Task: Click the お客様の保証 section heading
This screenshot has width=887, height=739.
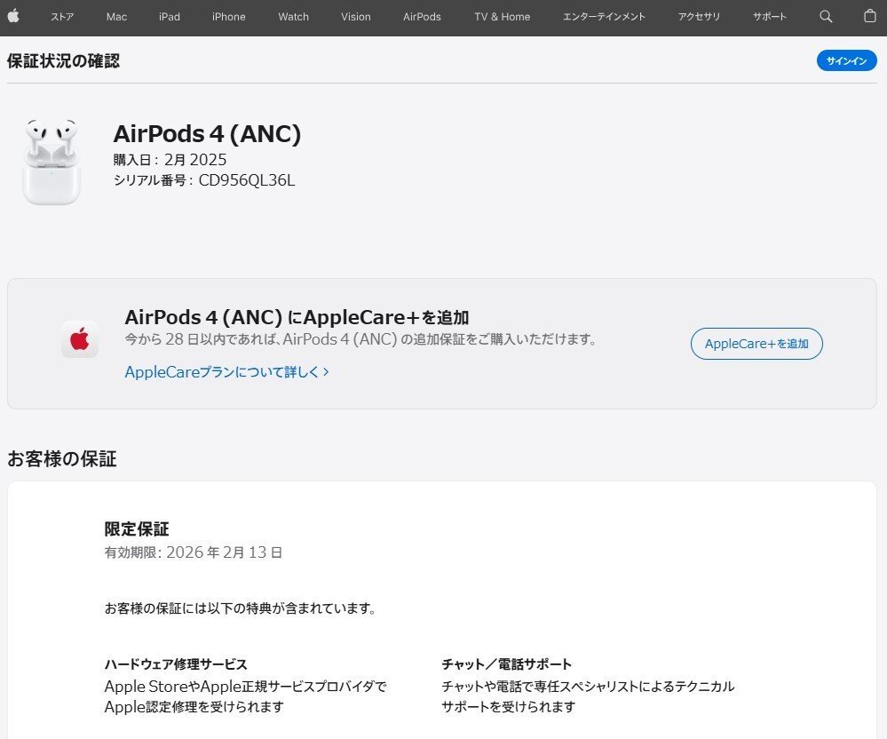Action: pyautogui.click(x=61, y=458)
